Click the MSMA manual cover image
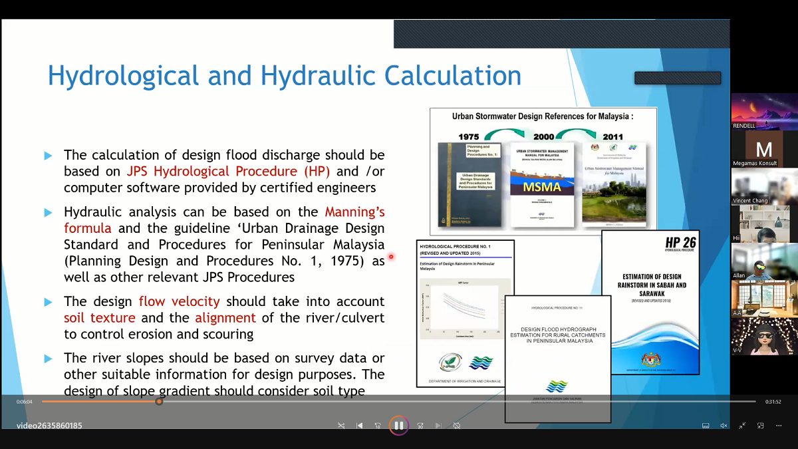The image size is (798, 449). click(x=542, y=185)
